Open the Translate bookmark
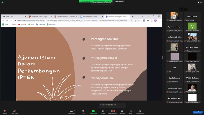 tap(40, 24)
